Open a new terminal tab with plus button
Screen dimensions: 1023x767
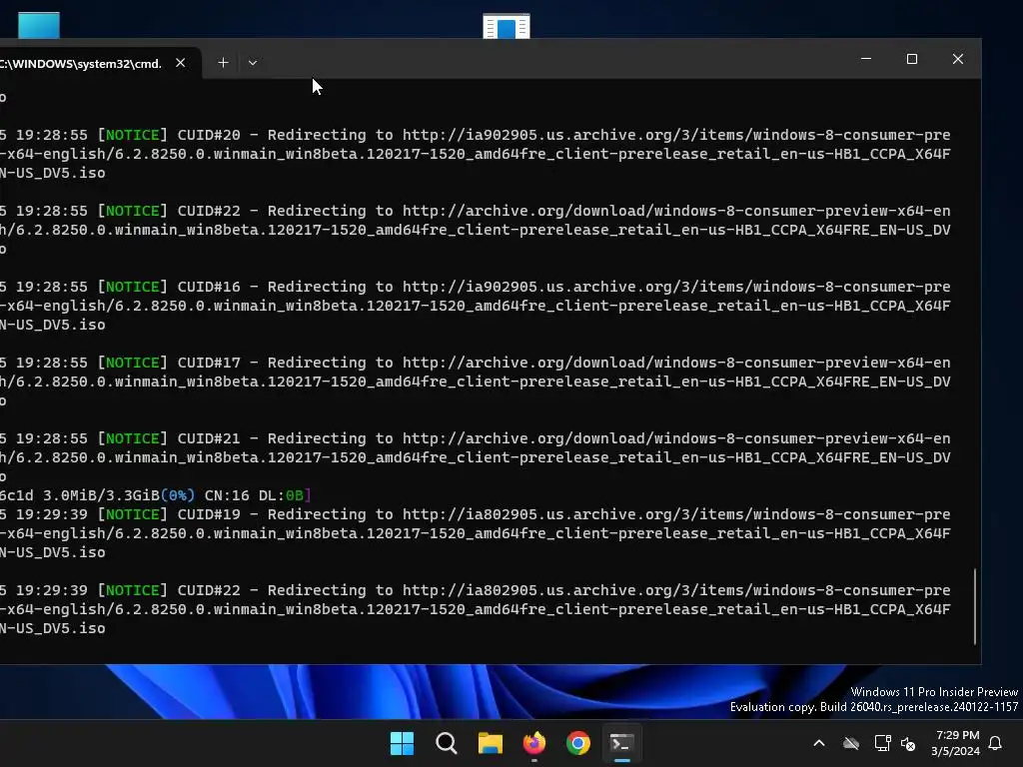tap(223, 63)
